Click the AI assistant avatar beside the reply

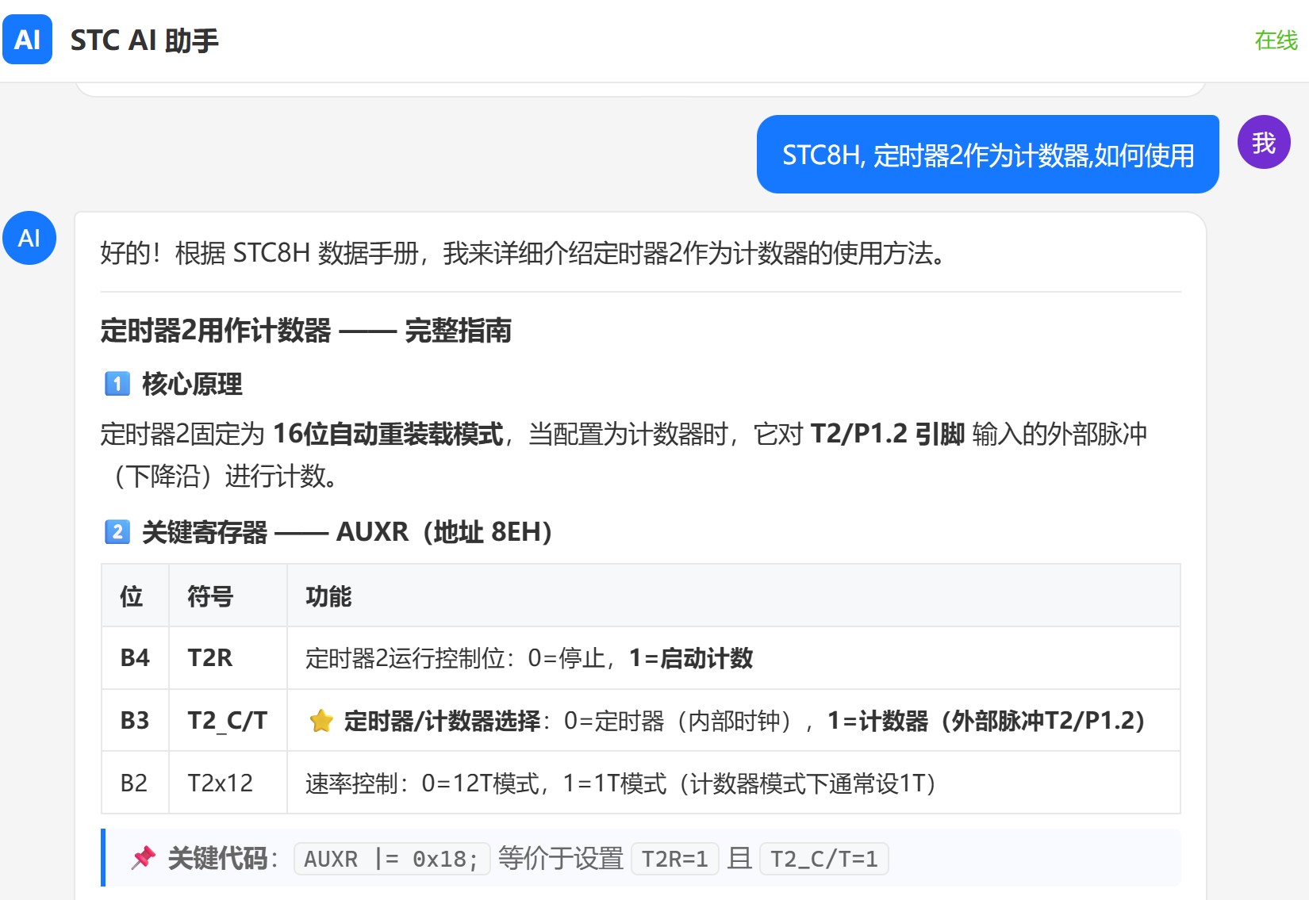pos(29,238)
